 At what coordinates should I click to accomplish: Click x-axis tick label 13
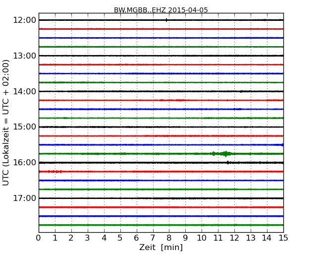pos(251,238)
